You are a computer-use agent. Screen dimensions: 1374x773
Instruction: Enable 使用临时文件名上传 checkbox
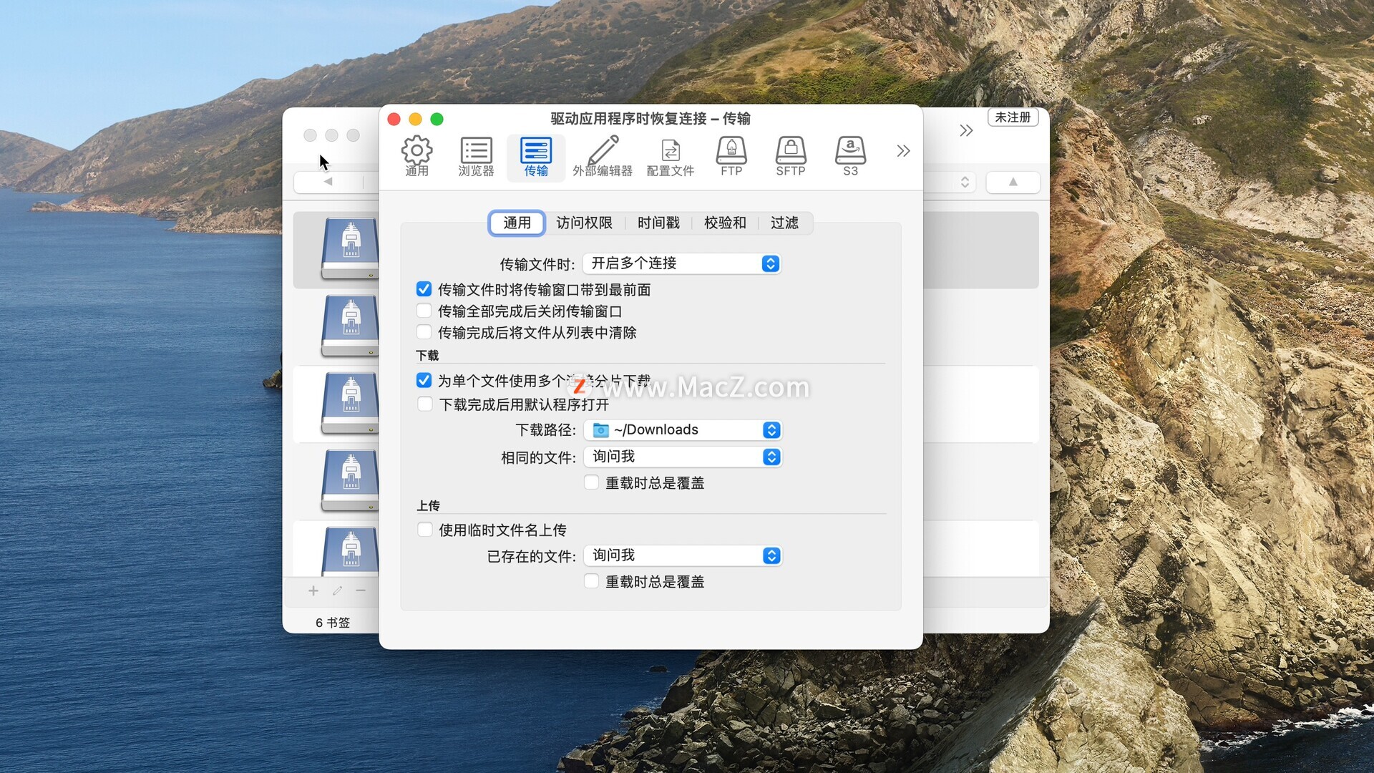425,530
